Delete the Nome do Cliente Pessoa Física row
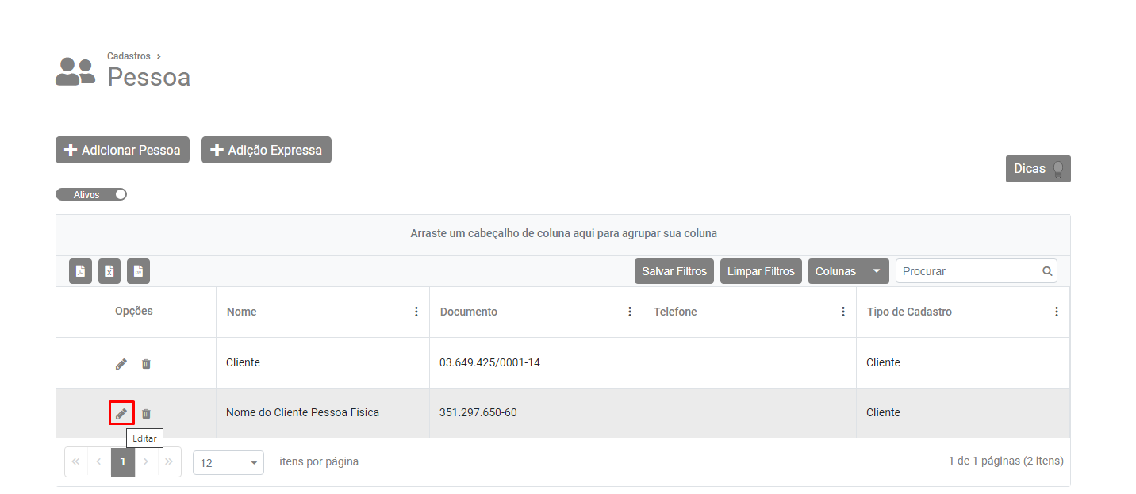 [x=146, y=413]
